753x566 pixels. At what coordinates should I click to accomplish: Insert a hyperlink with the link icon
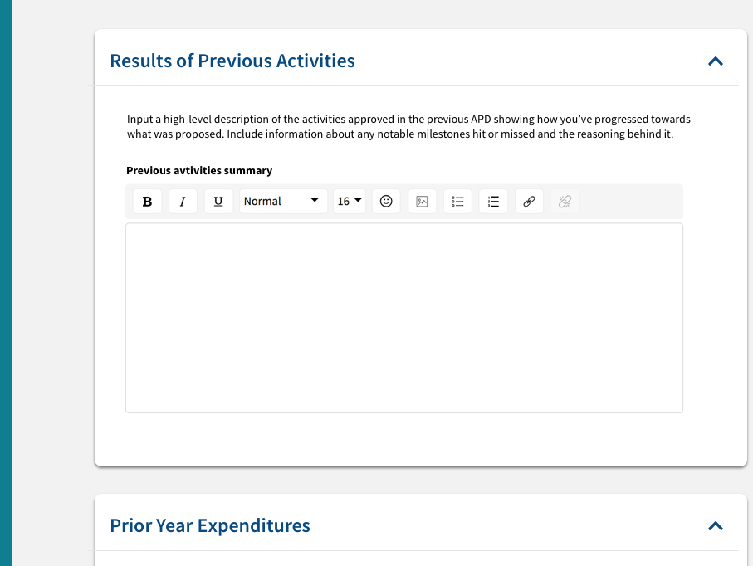click(x=529, y=201)
